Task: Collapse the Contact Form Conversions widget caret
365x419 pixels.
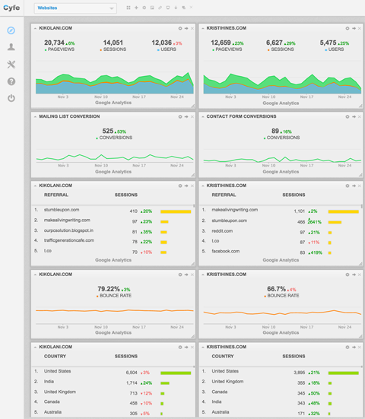Action: click(x=203, y=117)
